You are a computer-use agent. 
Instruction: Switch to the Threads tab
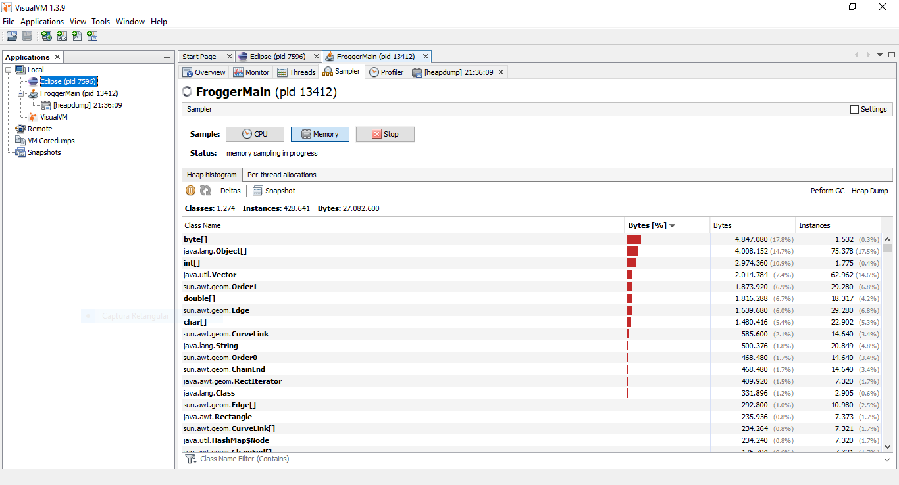click(296, 72)
